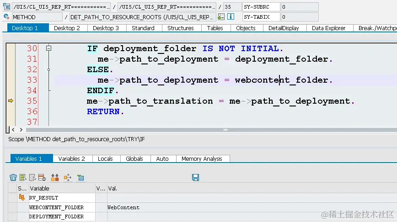Collapse the IF block at line 30
Image resolution: width=397 pixels, height=222 pixels.
click(48, 48)
